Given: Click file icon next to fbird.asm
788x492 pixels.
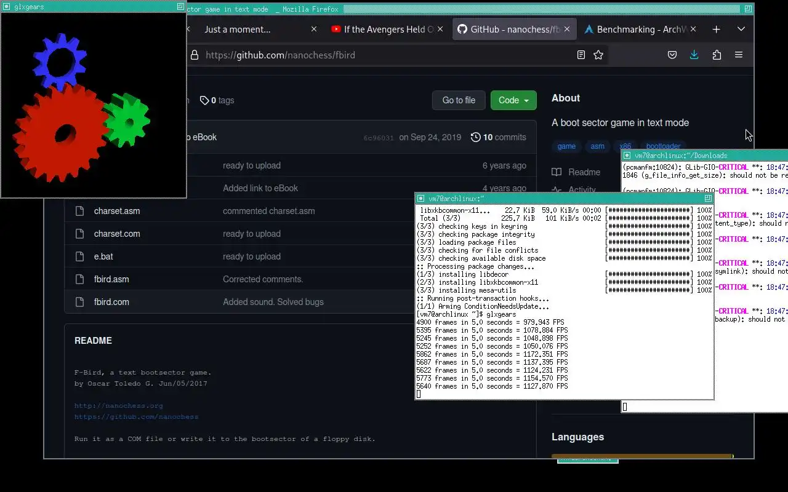Looking at the screenshot, I should (x=79, y=279).
